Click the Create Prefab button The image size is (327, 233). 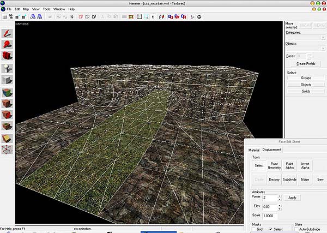[x=305, y=64]
